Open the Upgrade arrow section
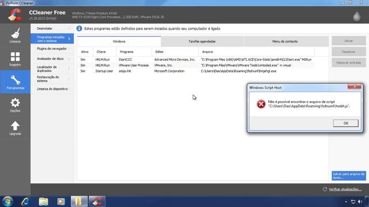The height and width of the screenshot is (207, 369). tap(15, 128)
